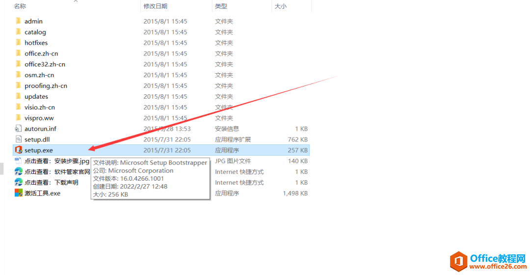Viewport: 530px width, 275px height.
Task: Select file name autorun.inf
Action: tap(40, 129)
